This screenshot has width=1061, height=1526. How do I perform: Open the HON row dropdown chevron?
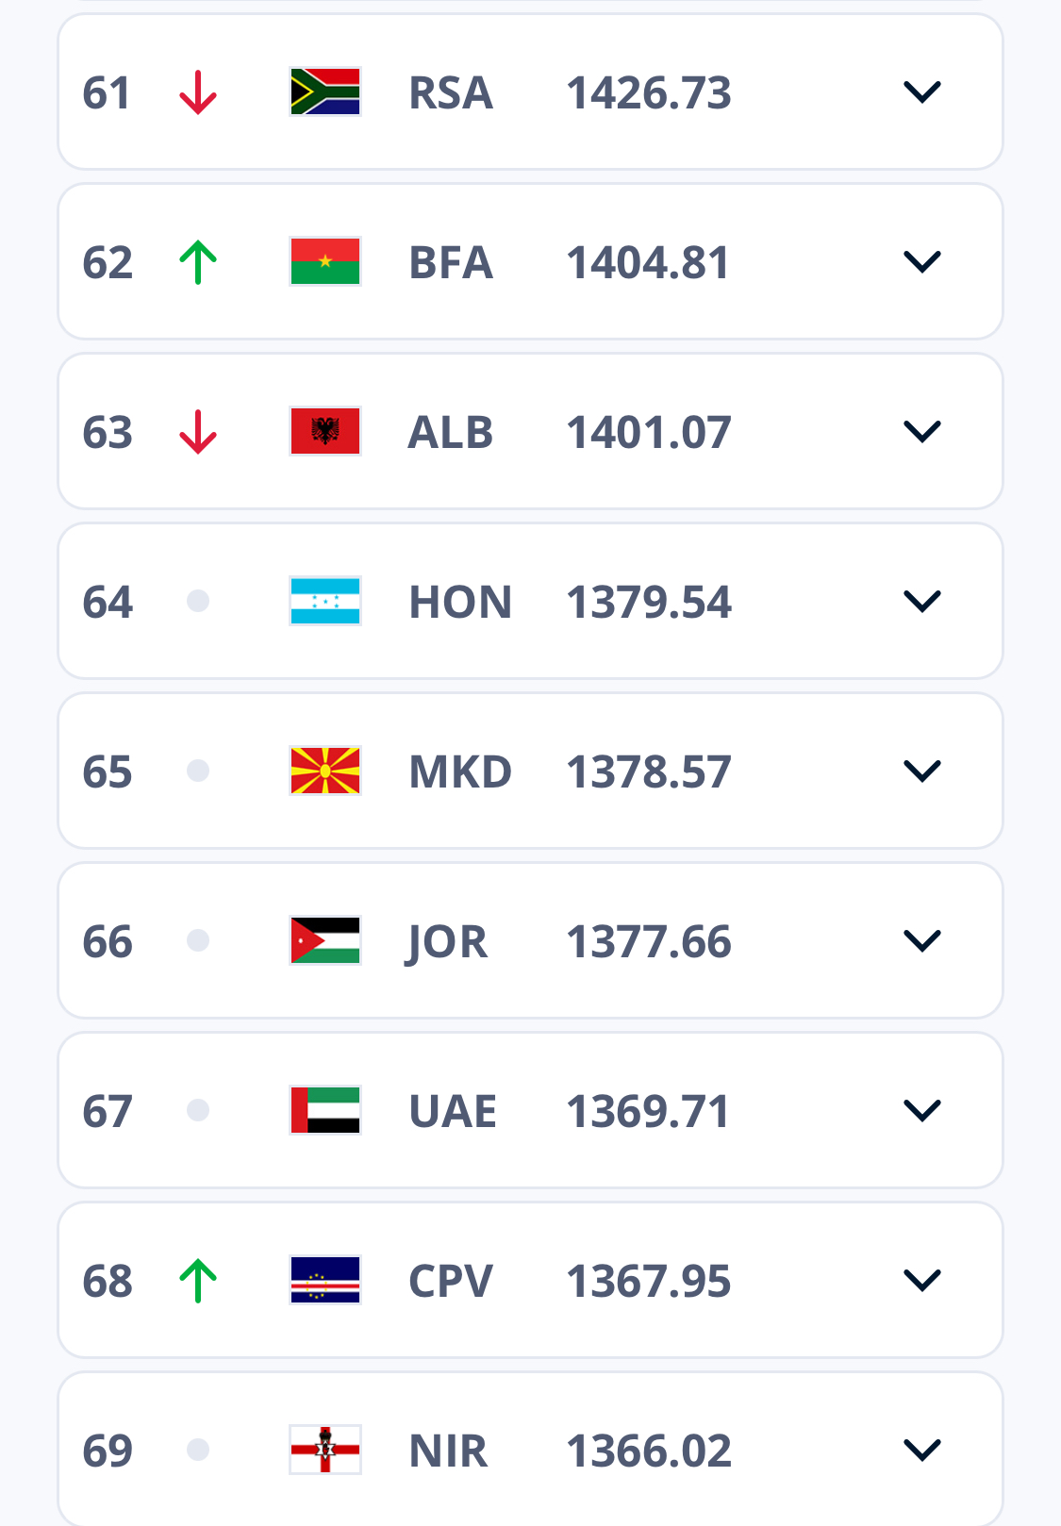[x=921, y=602]
